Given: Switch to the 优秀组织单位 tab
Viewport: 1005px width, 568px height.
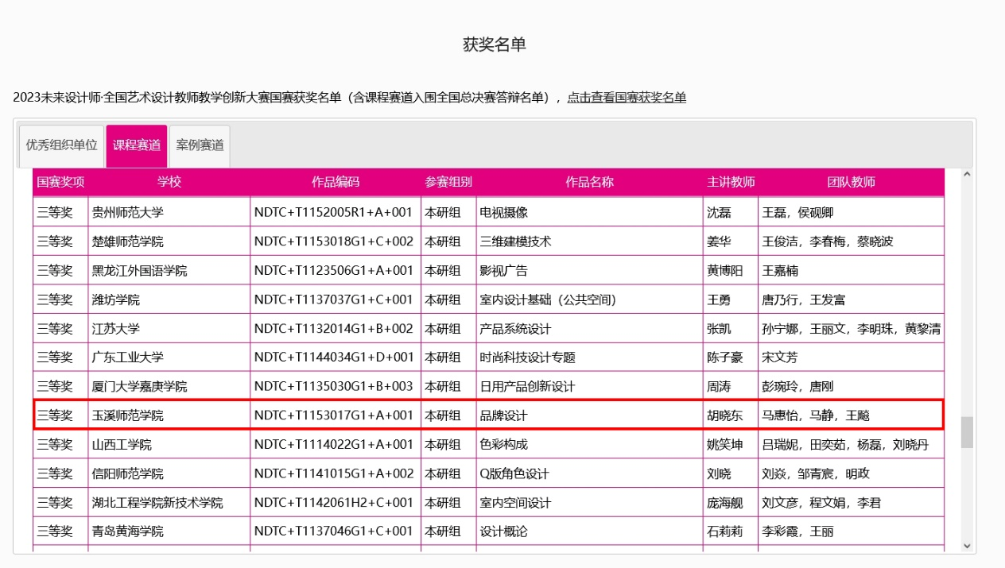Looking at the screenshot, I should coord(61,145).
